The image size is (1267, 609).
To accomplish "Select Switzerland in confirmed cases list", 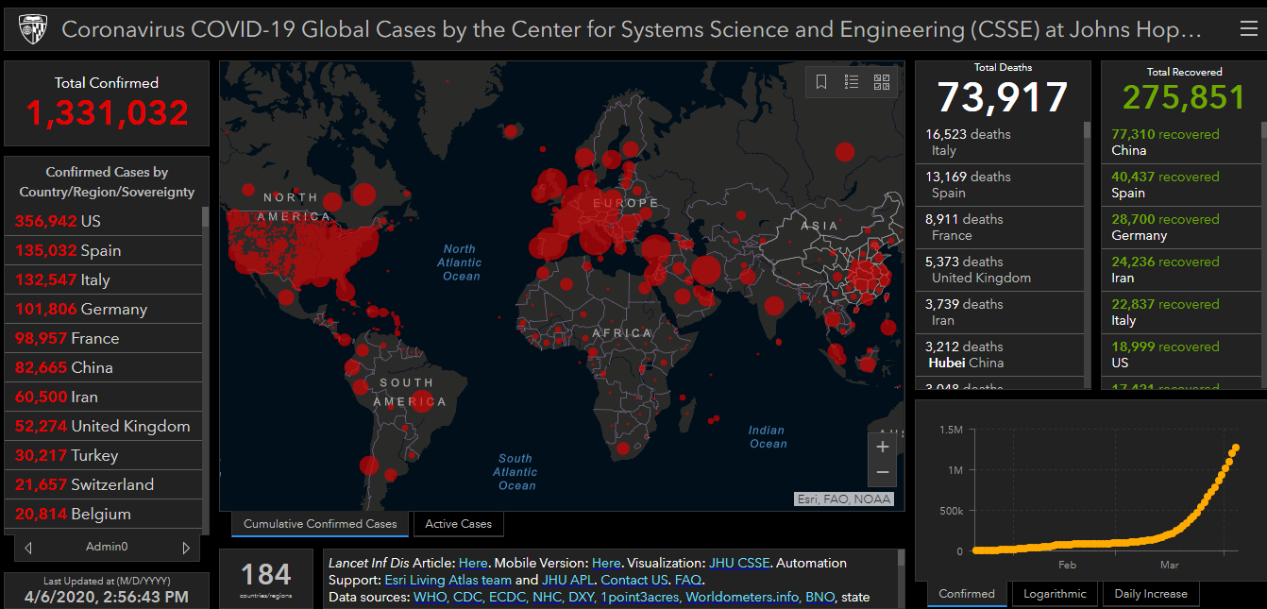I will tap(103, 484).
